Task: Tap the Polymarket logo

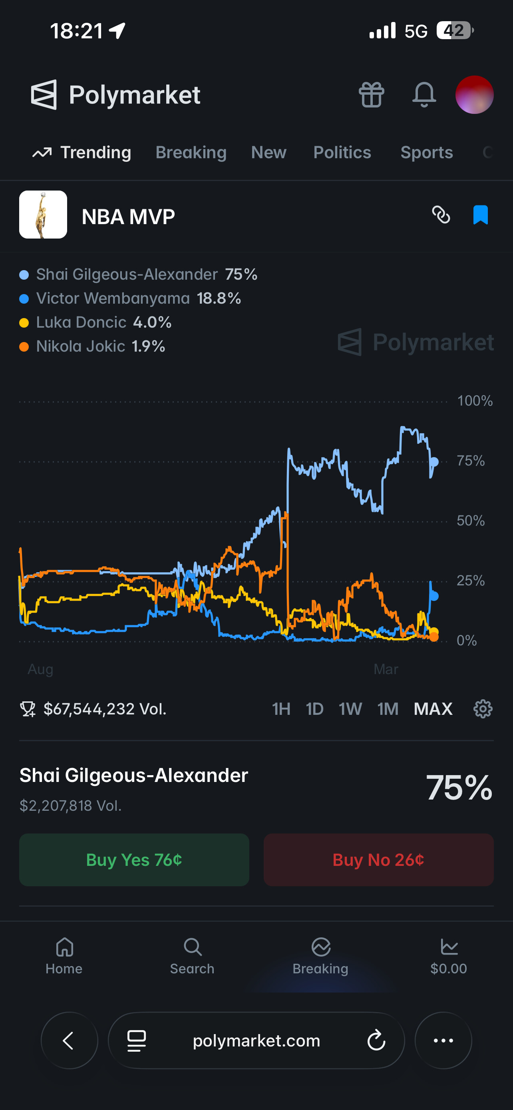Action: [115, 95]
